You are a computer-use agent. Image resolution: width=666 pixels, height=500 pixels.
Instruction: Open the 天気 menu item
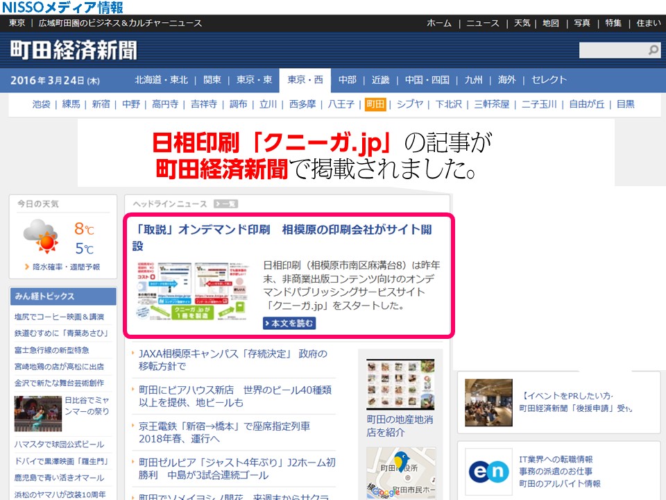point(522,23)
